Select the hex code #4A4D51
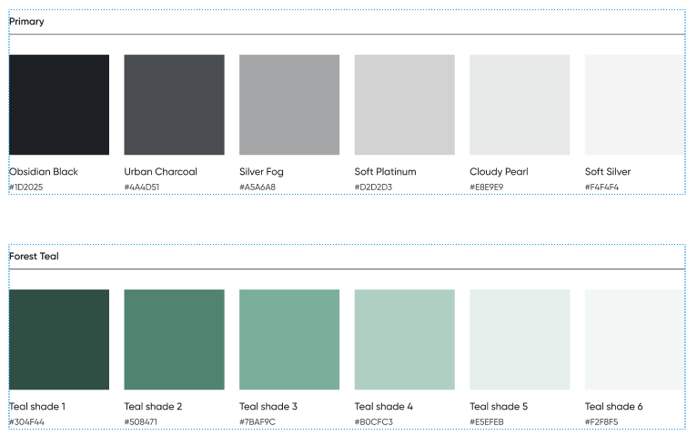This screenshot has height=446, width=697. [142, 188]
